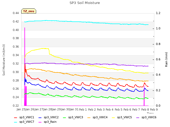Click the 0.42 soil moisture tick label
The width and height of the screenshot is (170, 127).
point(16,21)
